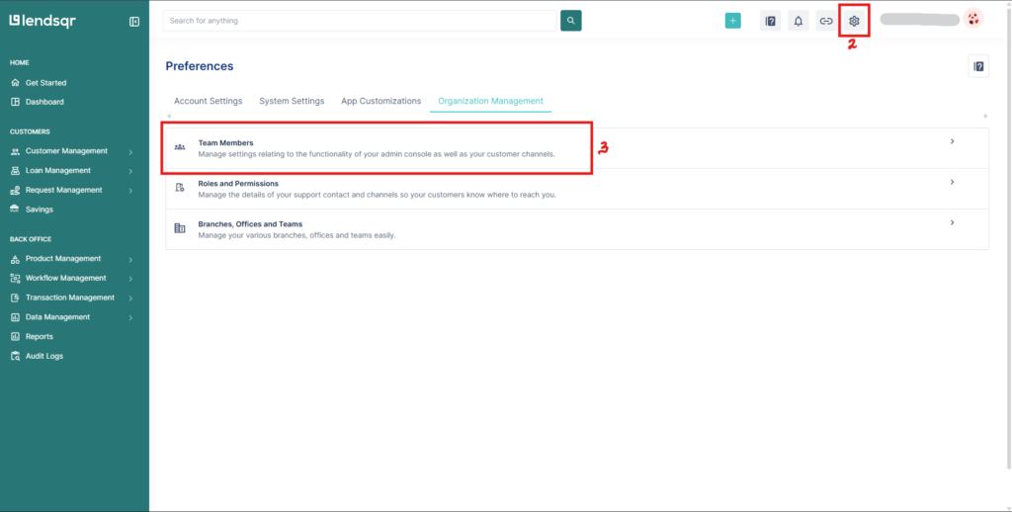Open Audit Logs page

coord(44,357)
